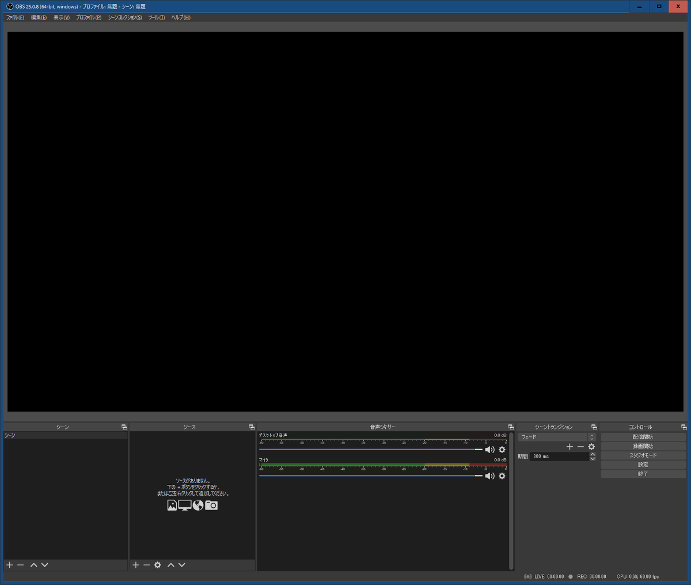
Task: Add a new source with the plus icon
Action: click(136, 565)
